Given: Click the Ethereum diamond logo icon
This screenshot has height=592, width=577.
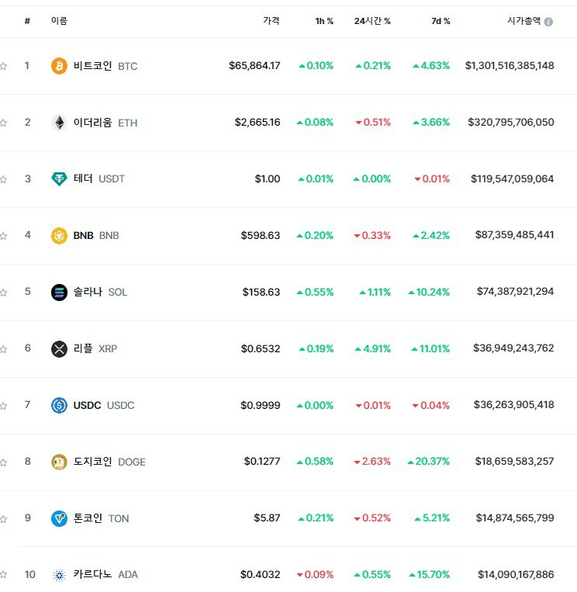Looking at the screenshot, I should [59, 123].
